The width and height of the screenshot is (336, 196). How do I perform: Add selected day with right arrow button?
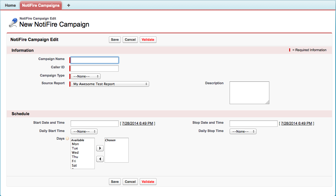[100, 148]
